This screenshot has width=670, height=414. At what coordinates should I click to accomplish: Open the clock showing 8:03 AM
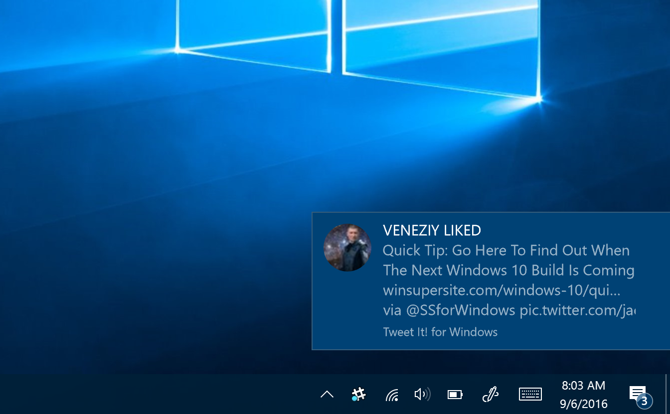(583, 386)
